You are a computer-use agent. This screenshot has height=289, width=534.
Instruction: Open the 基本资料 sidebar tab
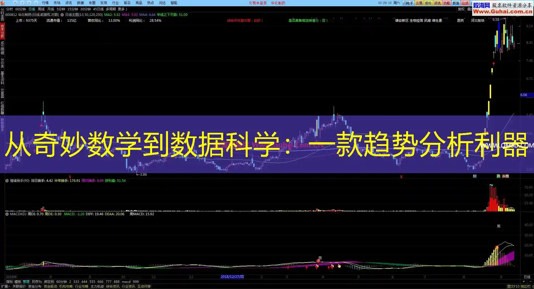pyautogui.click(x=2, y=78)
